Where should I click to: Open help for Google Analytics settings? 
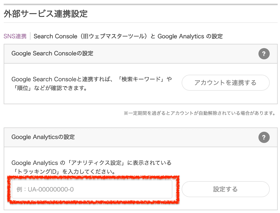pyautogui.click(x=264, y=137)
